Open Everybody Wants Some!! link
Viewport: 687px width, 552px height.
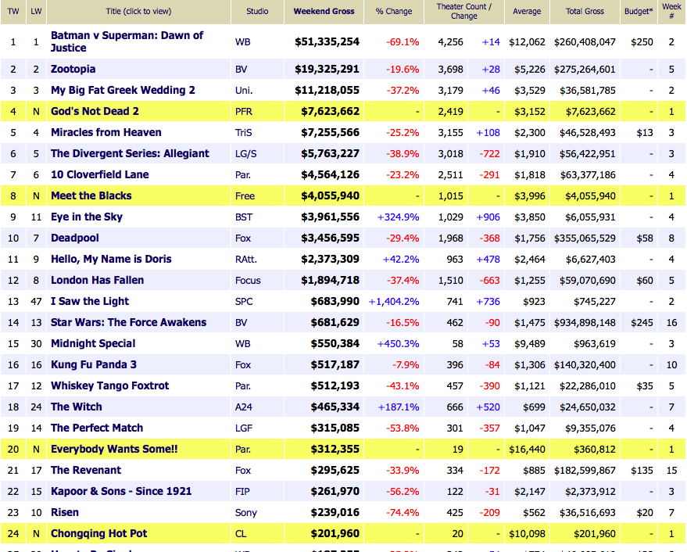[x=114, y=449]
